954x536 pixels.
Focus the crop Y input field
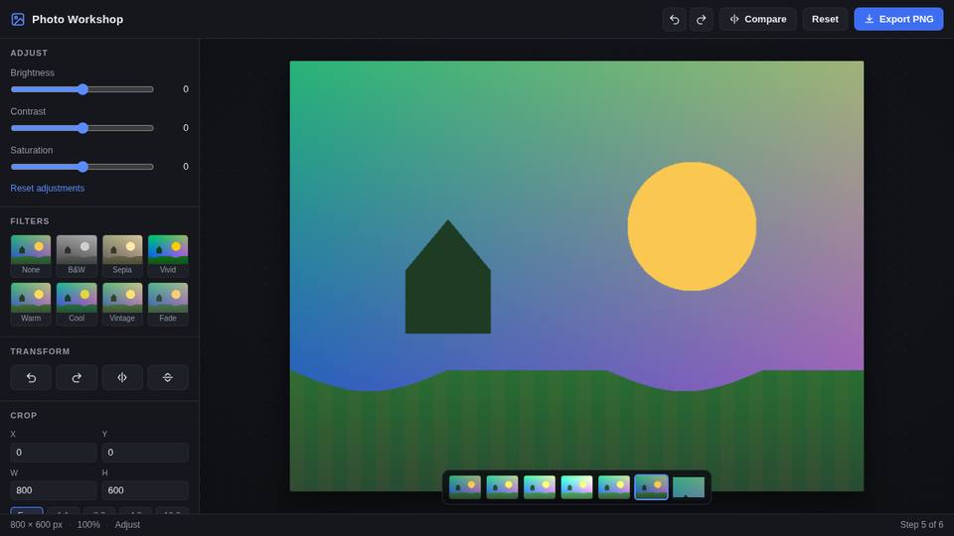[145, 453]
